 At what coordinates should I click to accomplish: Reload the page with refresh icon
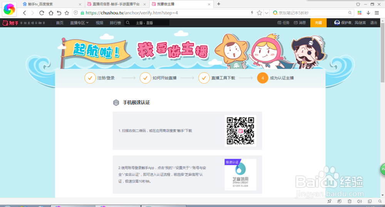(x=42, y=13)
